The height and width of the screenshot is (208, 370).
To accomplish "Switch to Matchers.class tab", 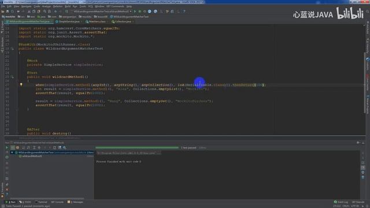I will tap(97, 21).
